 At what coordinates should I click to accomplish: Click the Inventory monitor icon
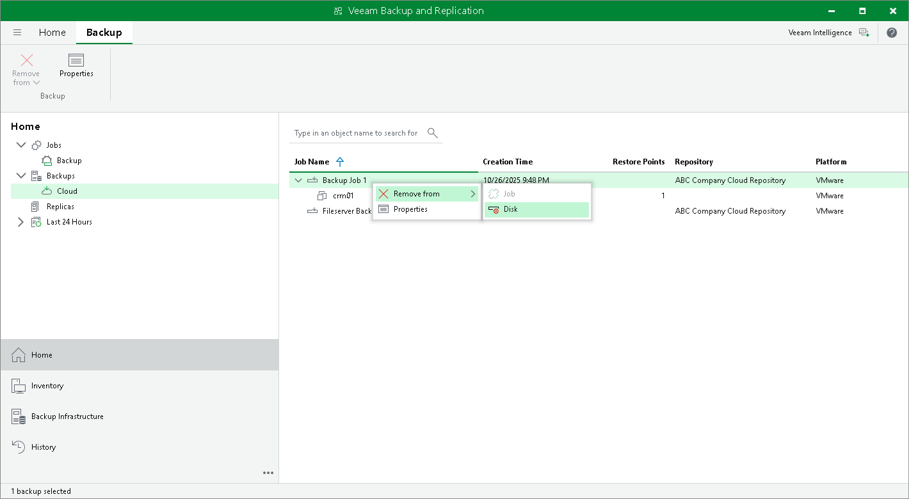pyautogui.click(x=19, y=386)
